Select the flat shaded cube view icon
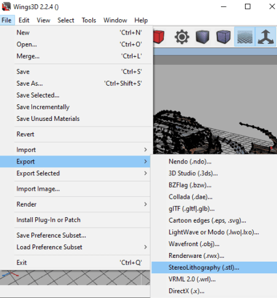 (203, 37)
